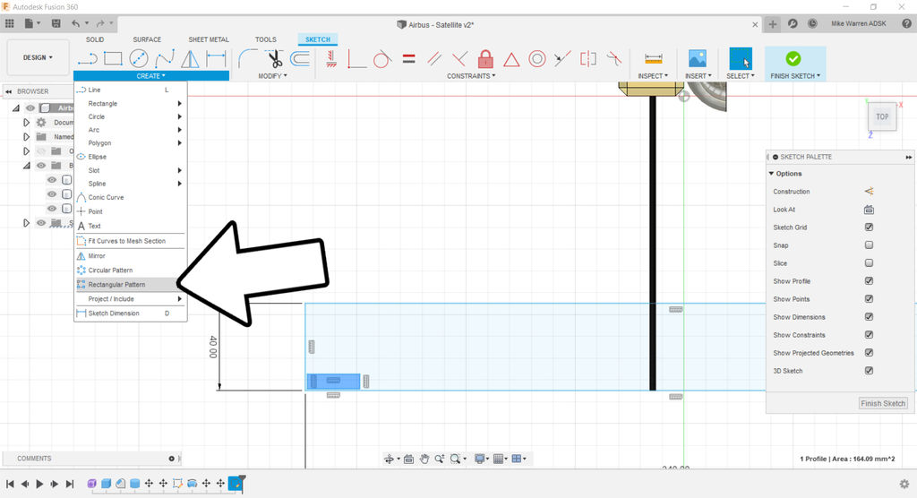
Task: Apply the Perpendicular constraint icon
Action: [x=459, y=58]
